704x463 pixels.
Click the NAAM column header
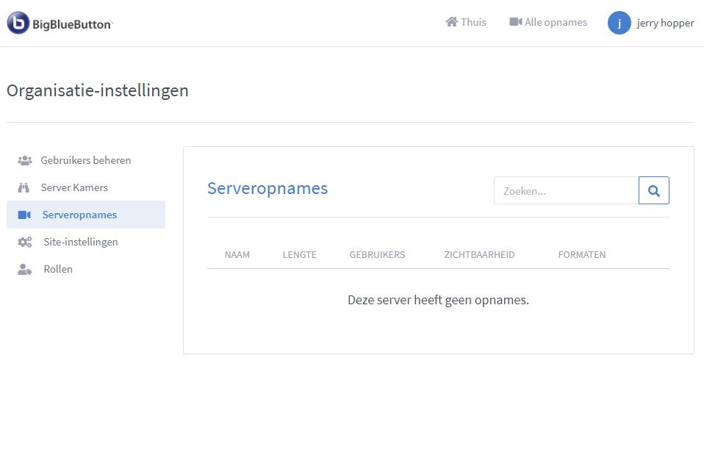[x=237, y=255]
